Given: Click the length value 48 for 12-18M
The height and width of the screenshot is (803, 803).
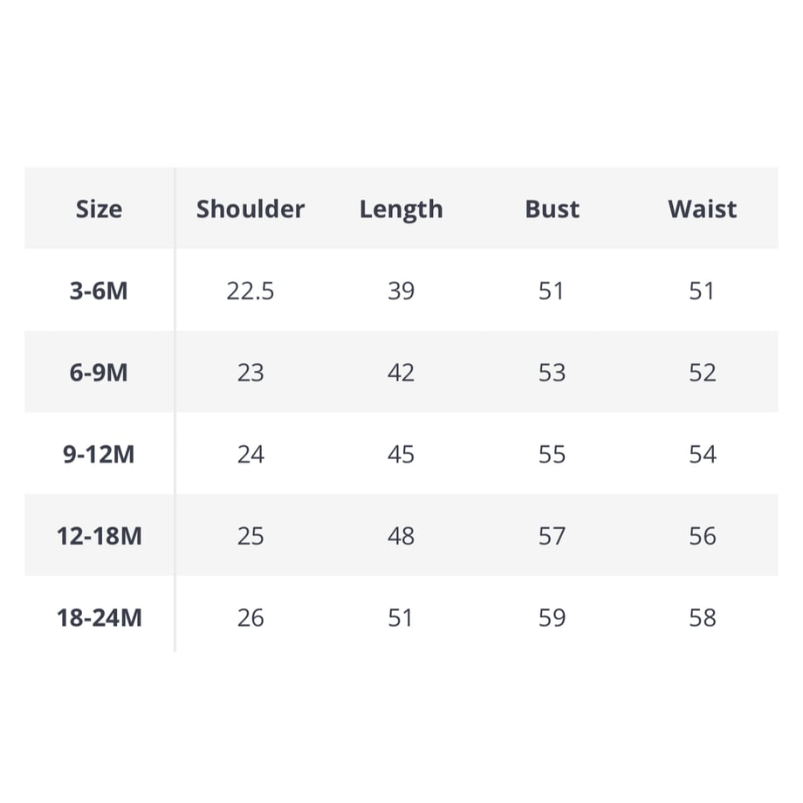Looking at the screenshot, I should [x=401, y=536].
